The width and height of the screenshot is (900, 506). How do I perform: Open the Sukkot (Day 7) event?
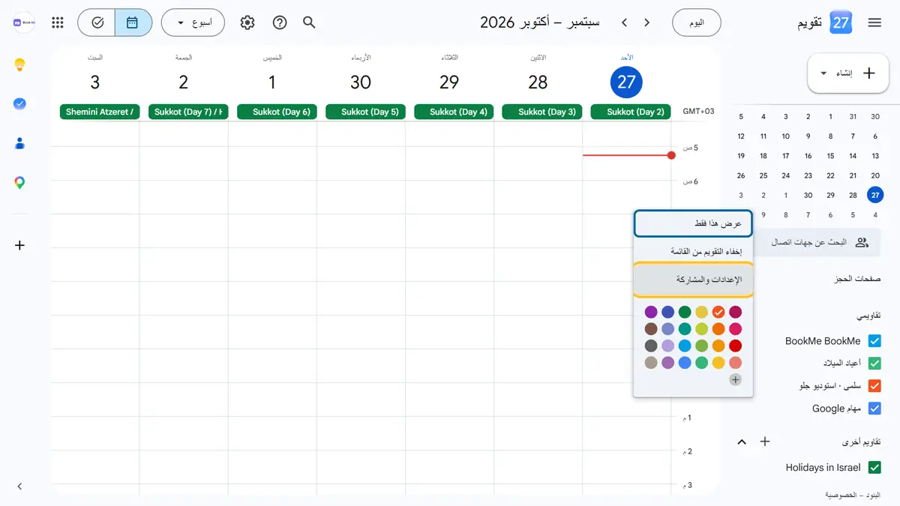point(188,112)
